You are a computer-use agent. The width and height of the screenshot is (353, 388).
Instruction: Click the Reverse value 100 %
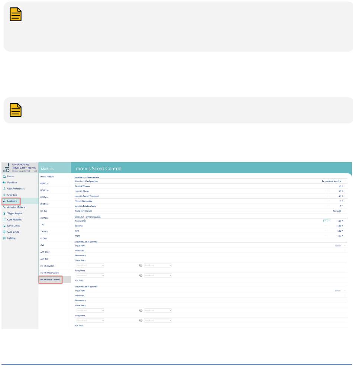pos(340,226)
